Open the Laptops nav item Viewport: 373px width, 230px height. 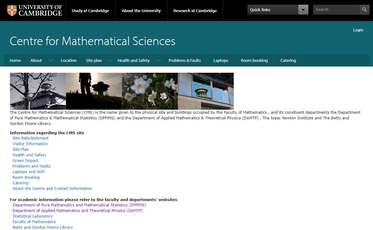pyautogui.click(x=221, y=61)
